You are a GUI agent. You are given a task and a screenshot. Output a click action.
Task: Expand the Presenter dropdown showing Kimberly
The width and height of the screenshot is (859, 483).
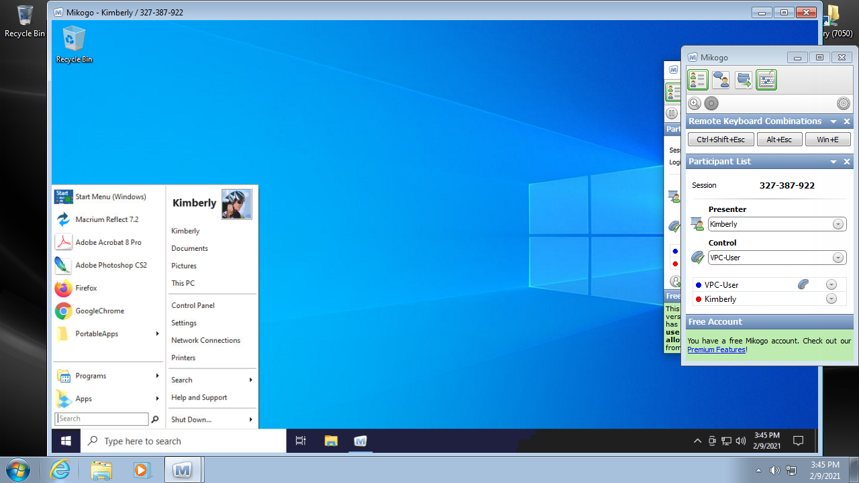click(x=838, y=224)
